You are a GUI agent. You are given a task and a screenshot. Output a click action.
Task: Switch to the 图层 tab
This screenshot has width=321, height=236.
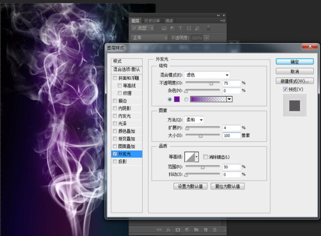(135, 20)
